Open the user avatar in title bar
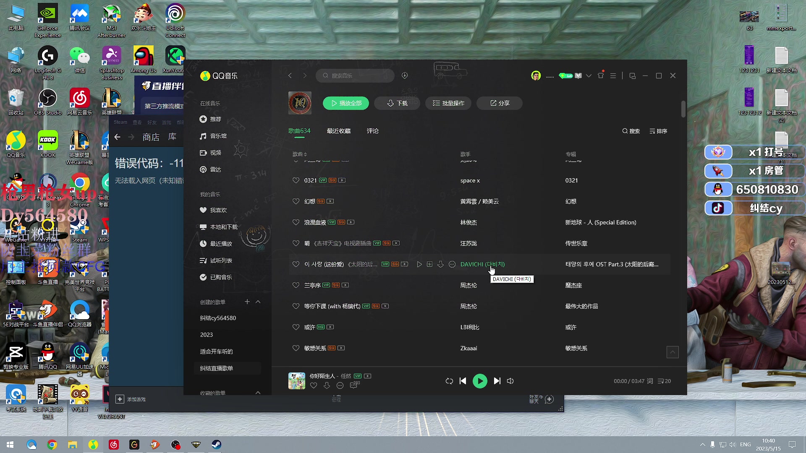Image resolution: width=806 pixels, height=453 pixels. pyautogui.click(x=536, y=75)
